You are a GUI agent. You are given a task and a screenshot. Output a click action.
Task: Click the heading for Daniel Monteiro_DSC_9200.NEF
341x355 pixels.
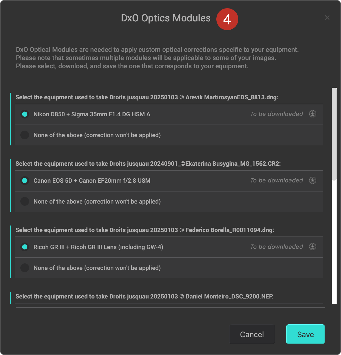click(144, 296)
